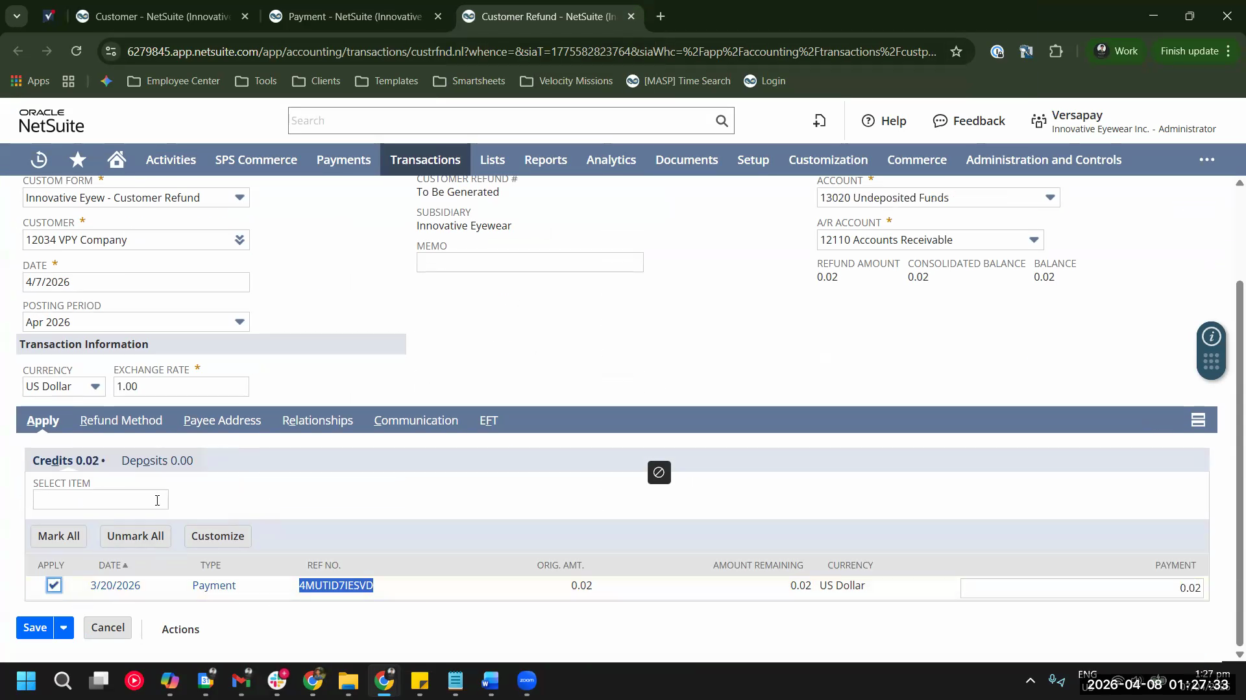
Task: Expand the Posting Period dropdown
Action: tap(239, 322)
